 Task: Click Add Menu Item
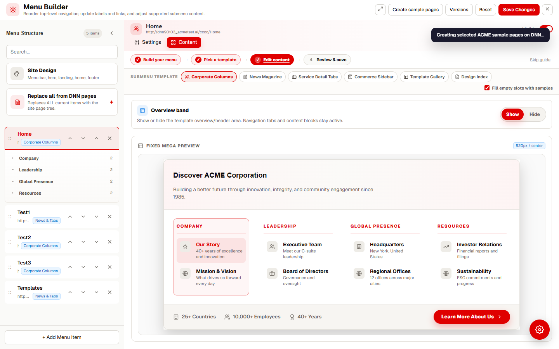click(62, 337)
